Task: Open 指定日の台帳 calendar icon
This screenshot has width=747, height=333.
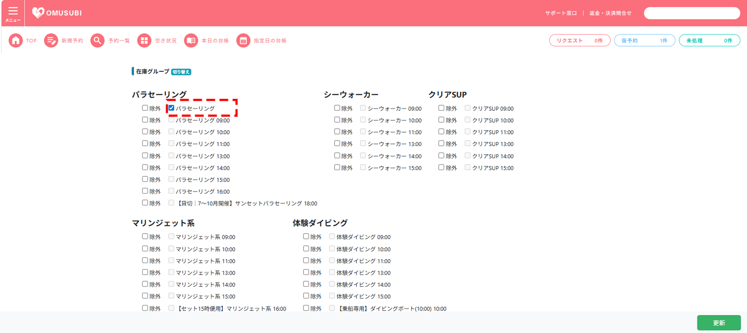Action: (x=243, y=40)
